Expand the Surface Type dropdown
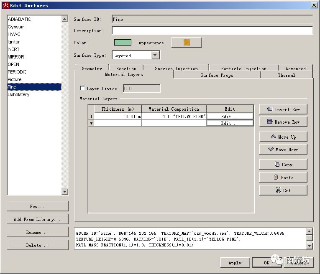This screenshot has width=320, height=274. click(155, 55)
